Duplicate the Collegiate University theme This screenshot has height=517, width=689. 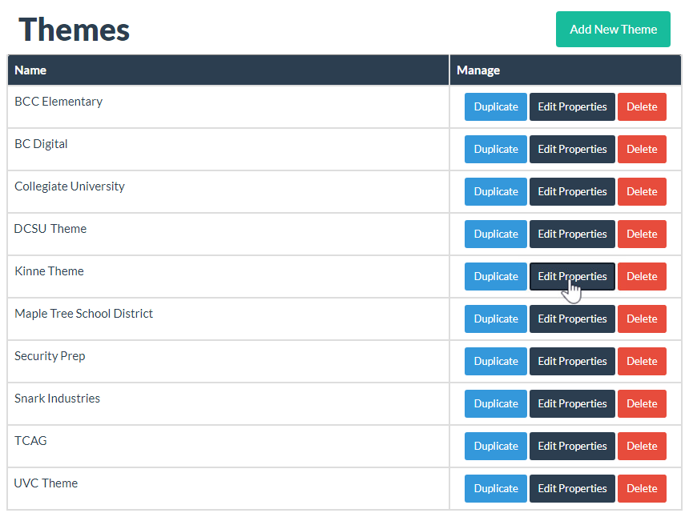click(x=496, y=191)
